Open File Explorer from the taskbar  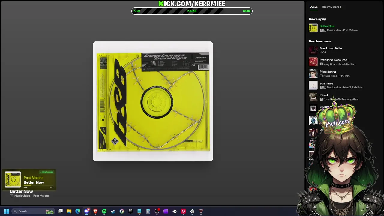click(x=69, y=211)
